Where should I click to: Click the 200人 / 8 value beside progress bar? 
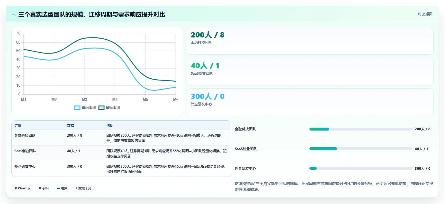tap(423, 129)
